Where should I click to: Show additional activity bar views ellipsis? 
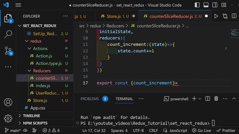point(8,67)
